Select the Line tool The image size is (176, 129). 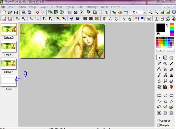171,64
